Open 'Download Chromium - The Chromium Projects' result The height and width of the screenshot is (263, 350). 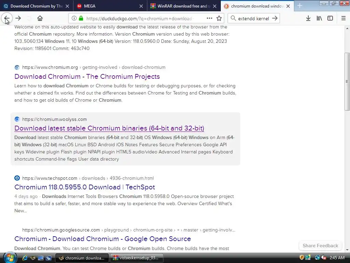pyautogui.click(x=87, y=76)
